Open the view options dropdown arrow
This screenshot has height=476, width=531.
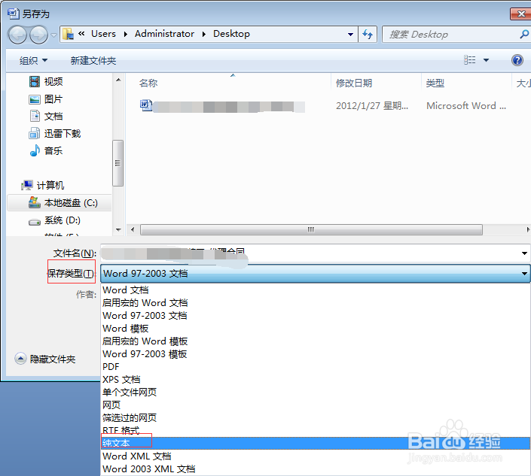tap(486, 60)
